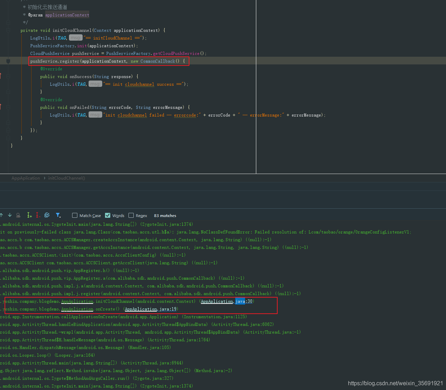Click Looper.loop() log line
Image resolution: width=446 pixels, height=390 pixels.
[48, 355]
